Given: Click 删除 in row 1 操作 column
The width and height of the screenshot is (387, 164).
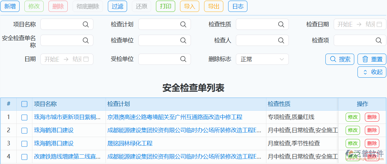Looking at the screenshot, I should [x=372, y=117].
